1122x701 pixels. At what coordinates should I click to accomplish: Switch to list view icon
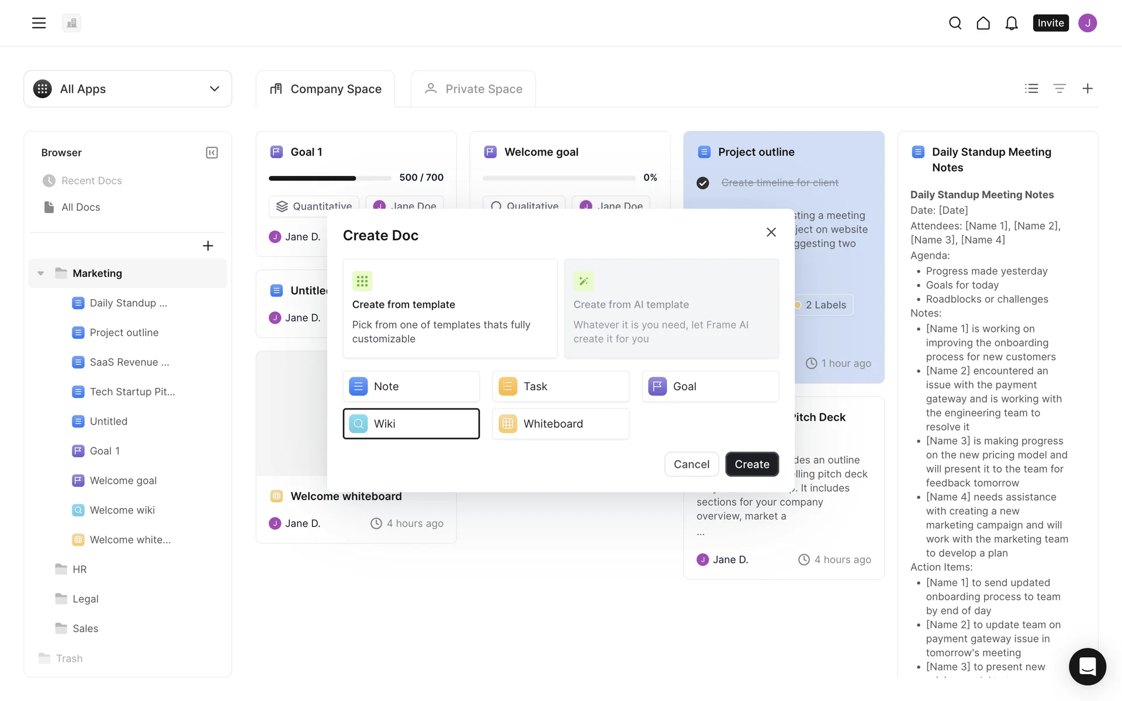pos(1031,88)
